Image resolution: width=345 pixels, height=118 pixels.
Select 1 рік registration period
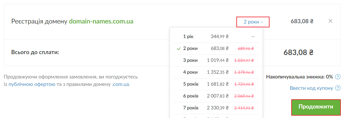(216, 37)
